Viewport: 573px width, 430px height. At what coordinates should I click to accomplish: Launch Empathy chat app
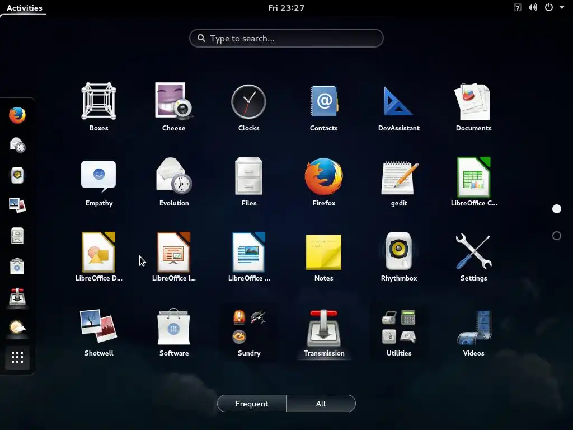point(98,182)
